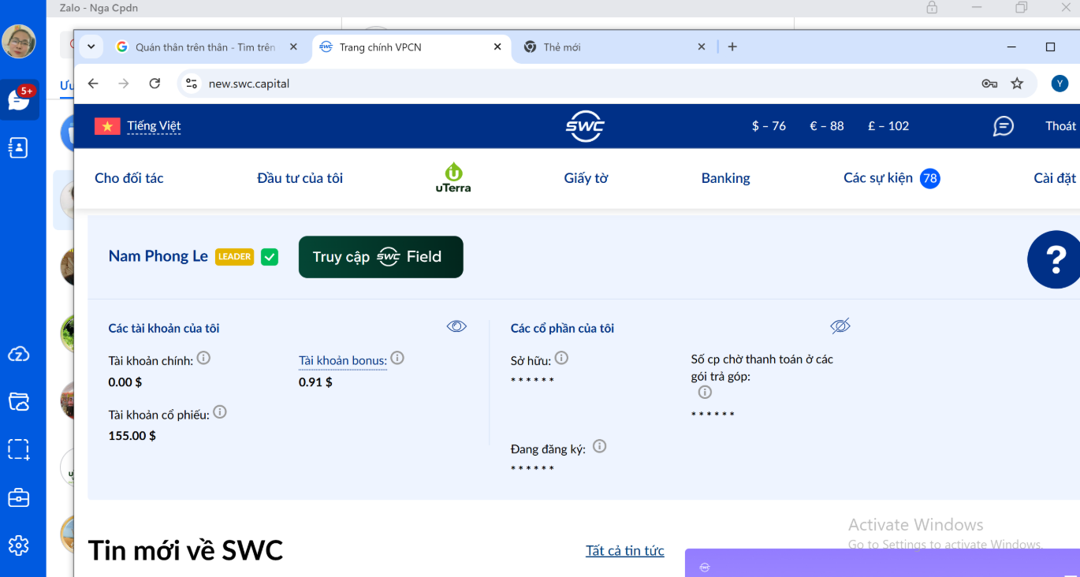Hide my account balances with eye icon
Image resolution: width=1080 pixels, height=577 pixels.
tap(456, 326)
